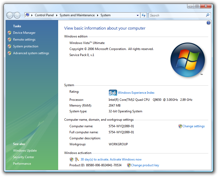Maximize the System window

pos(197,6)
